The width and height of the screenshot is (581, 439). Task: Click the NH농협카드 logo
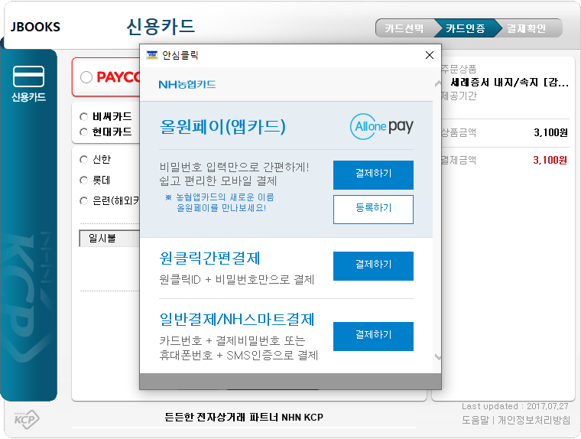pyautogui.click(x=187, y=85)
